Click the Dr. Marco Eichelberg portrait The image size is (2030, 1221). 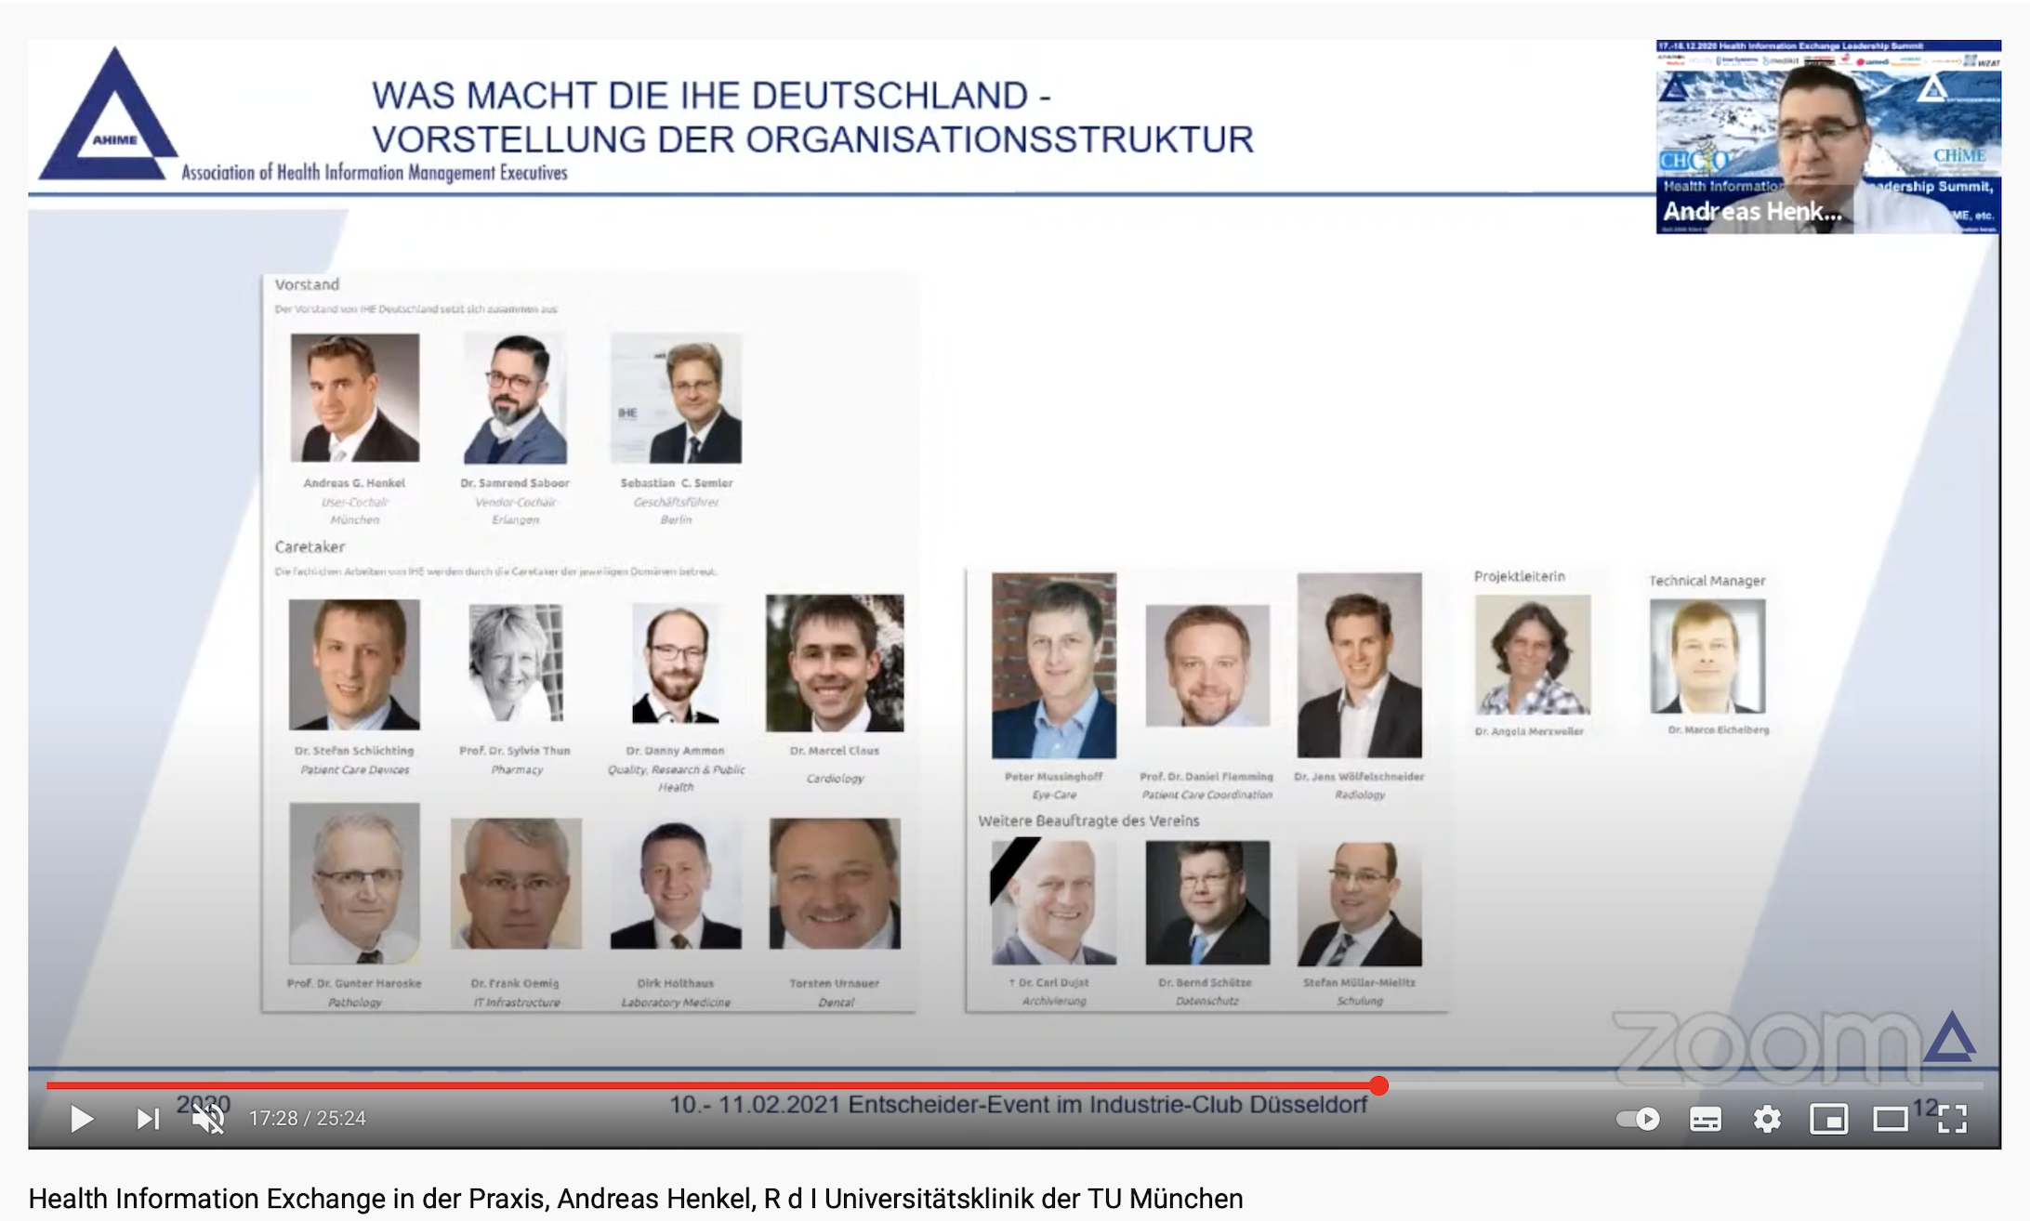1707,656
